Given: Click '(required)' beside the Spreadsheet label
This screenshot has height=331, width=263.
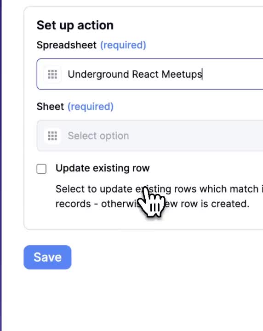Looking at the screenshot, I should (x=123, y=45).
